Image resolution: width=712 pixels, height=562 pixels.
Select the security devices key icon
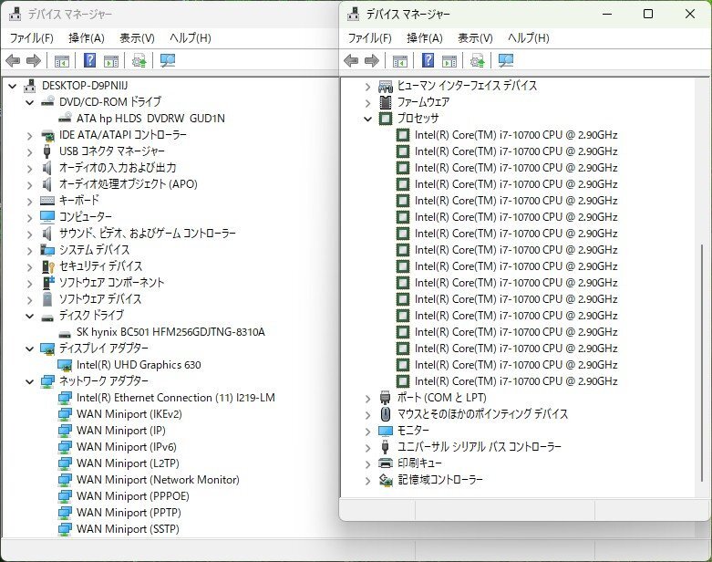(x=47, y=266)
